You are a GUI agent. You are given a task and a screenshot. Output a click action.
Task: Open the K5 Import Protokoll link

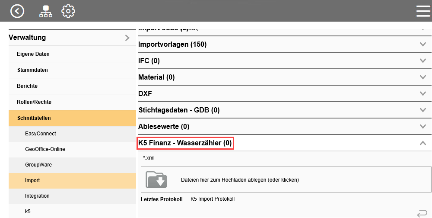click(x=213, y=199)
